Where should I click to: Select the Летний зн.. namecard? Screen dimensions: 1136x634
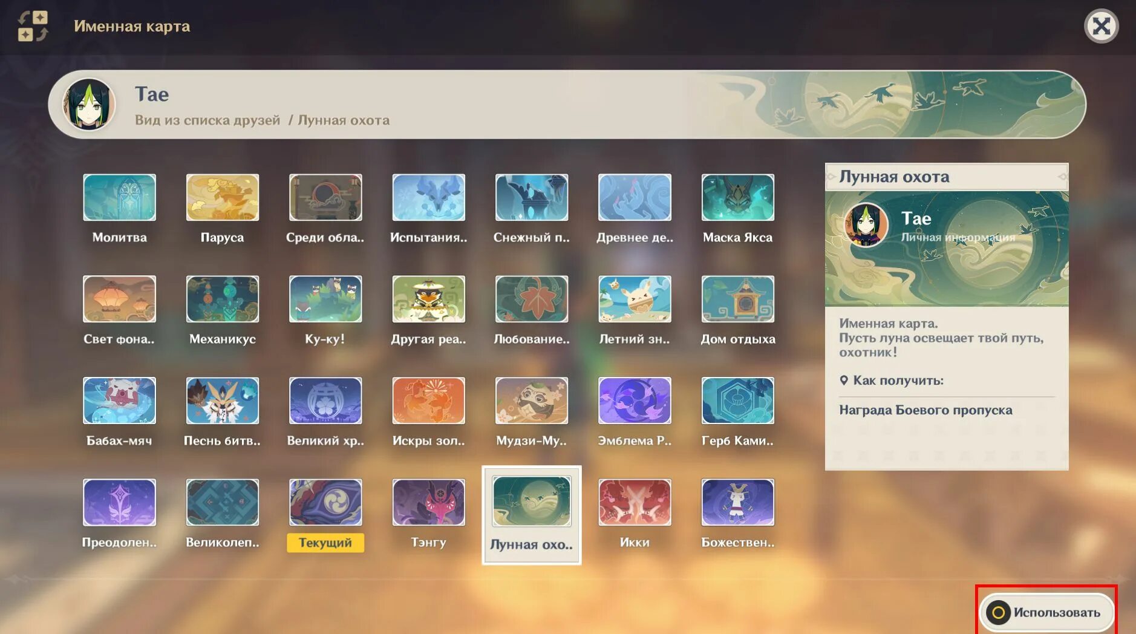pyautogui.click(x=635, y=299)
